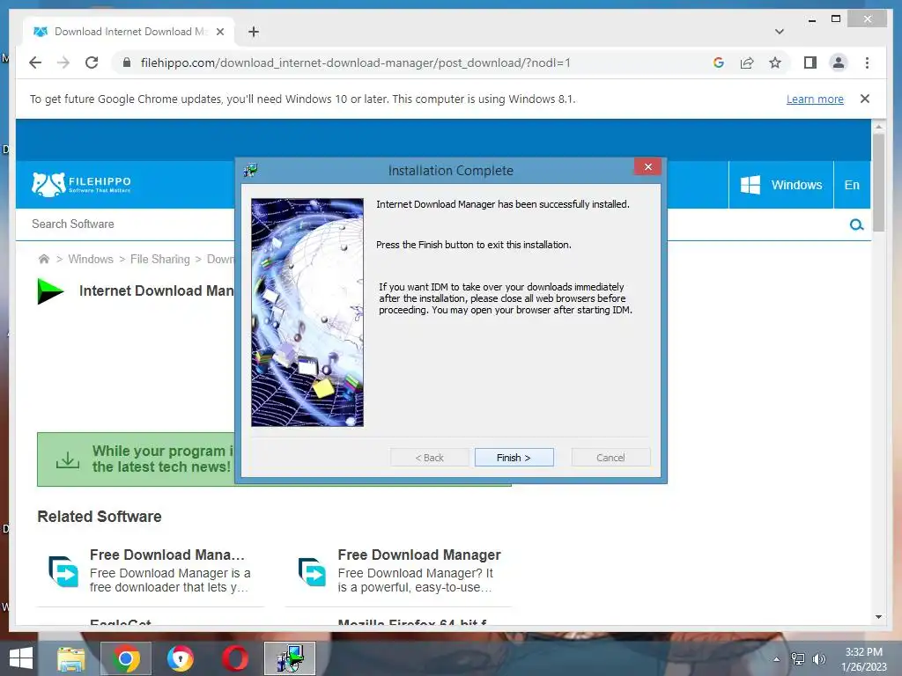Click the second Free Download Manager app icon

(x=312, y=571)
